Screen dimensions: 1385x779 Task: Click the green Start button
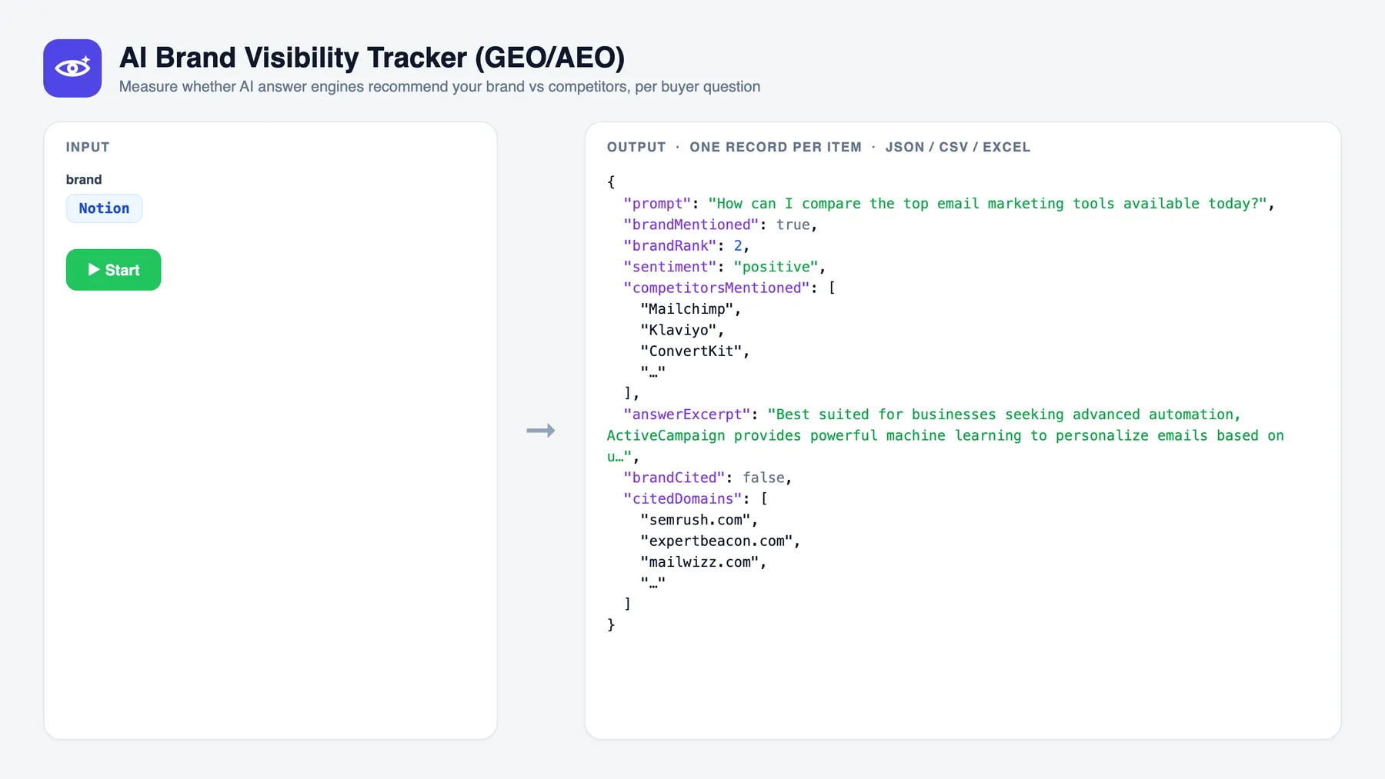click(113, 270)
